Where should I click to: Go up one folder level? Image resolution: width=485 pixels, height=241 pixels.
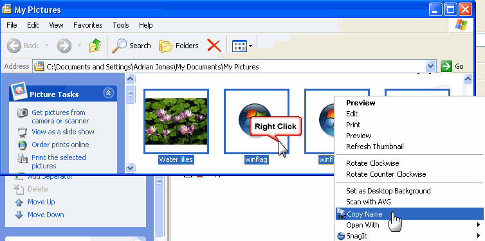coord(95,46)
